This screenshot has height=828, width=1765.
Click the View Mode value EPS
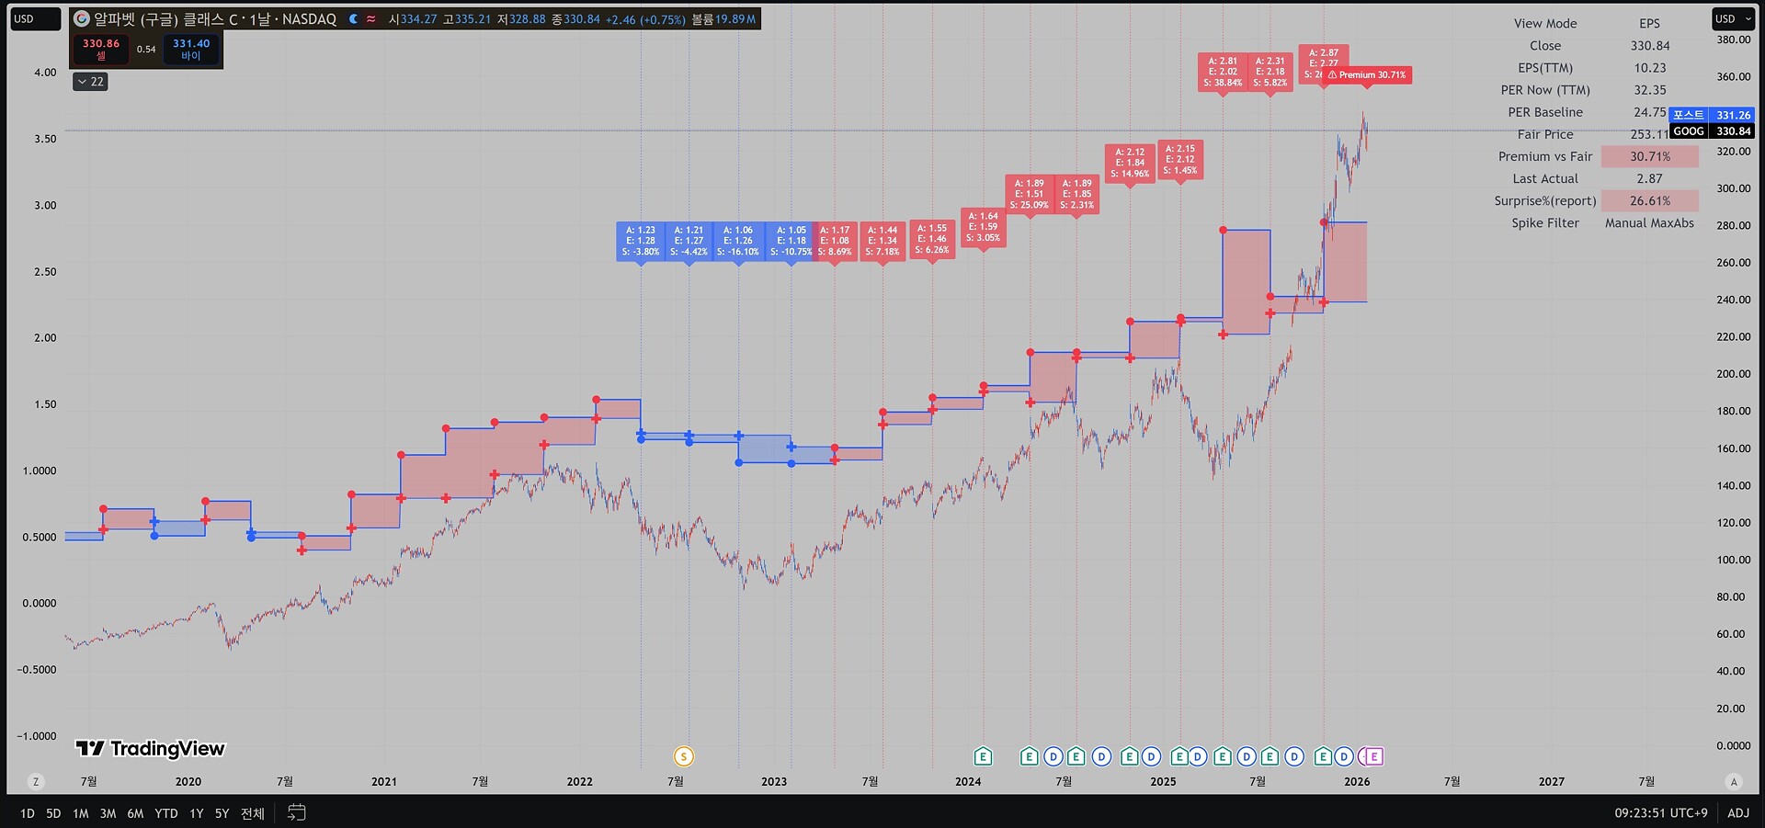click(x=1650, y=24)
